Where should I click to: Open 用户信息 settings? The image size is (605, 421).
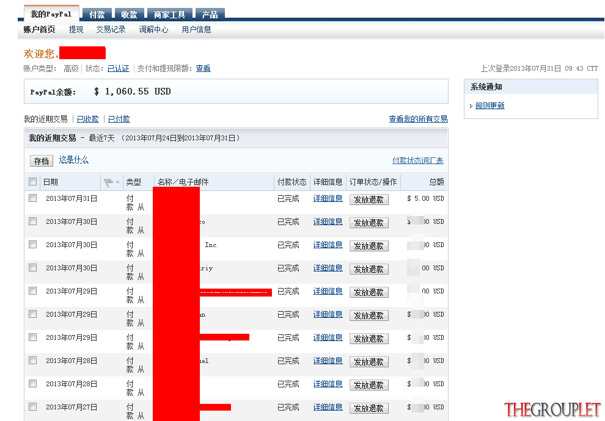click(x=196, y=30)
